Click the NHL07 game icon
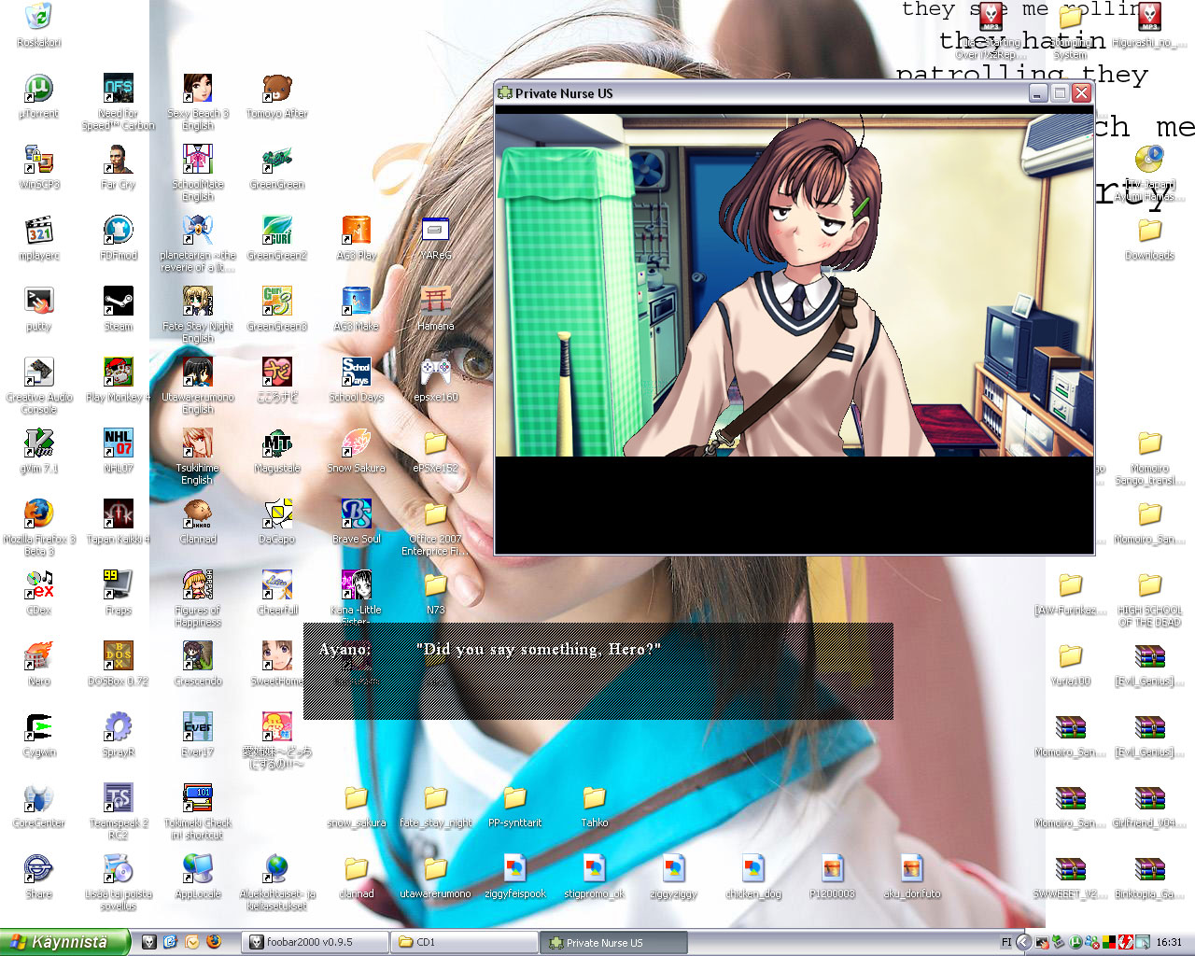 point(119,443)
